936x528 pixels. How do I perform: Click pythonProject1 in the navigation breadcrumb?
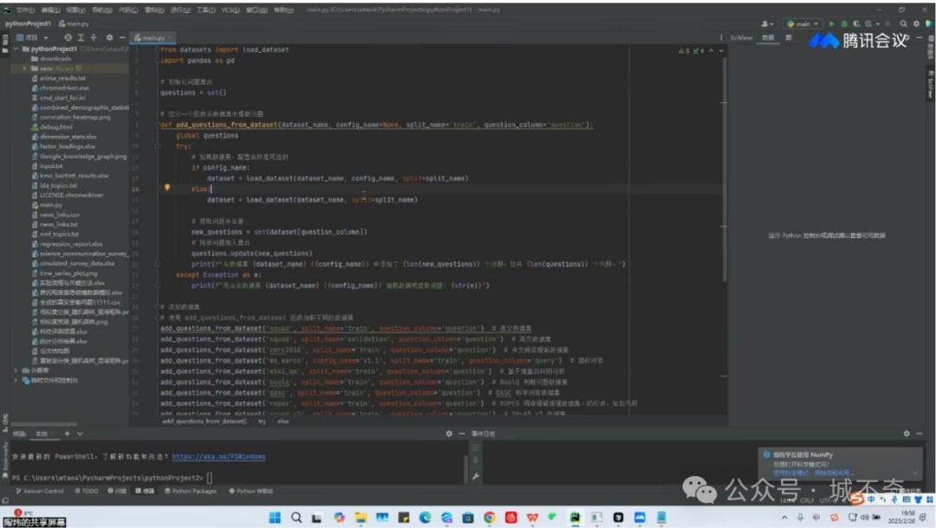28,24
